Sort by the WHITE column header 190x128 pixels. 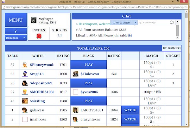click(x=38, y=56)
